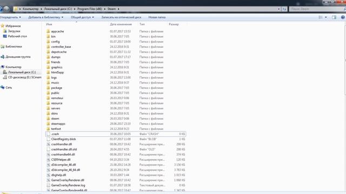The height and width of the screenshot is (194, 346).
Task: Select the steamapps folder icon
Action: tap(48, 123)
